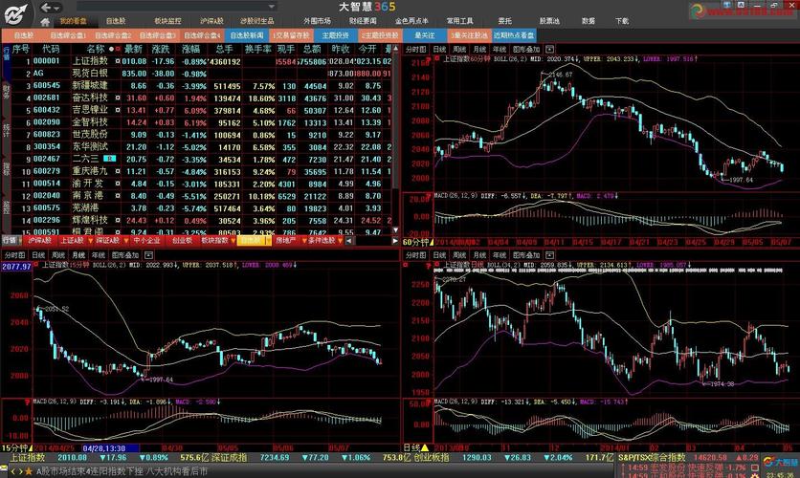Click previous news arrow in bottom bar
This screenshot has width=800, height=478.
(x=13, y=472)
